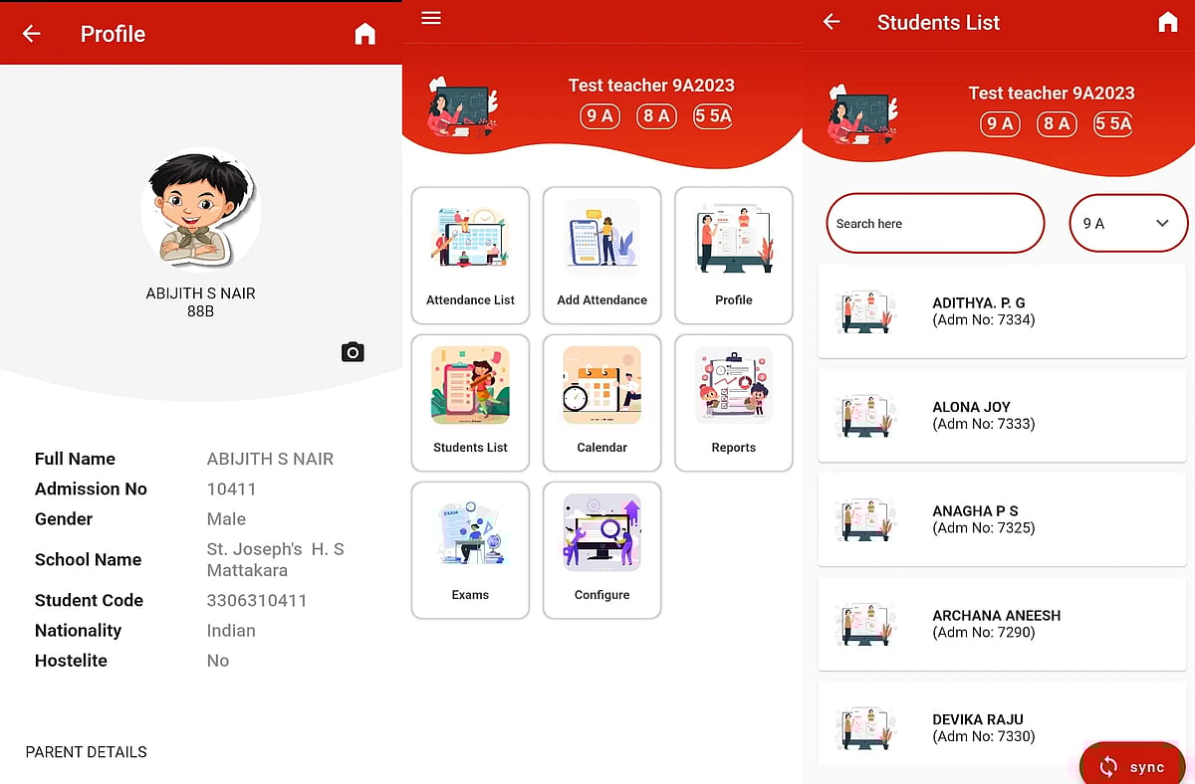Open the Add Attendance tile

[601, 256]
